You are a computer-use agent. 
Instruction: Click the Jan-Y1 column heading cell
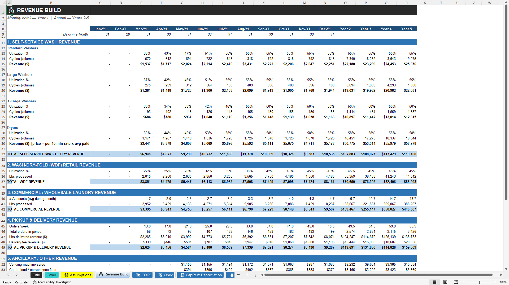click(100, 29)
